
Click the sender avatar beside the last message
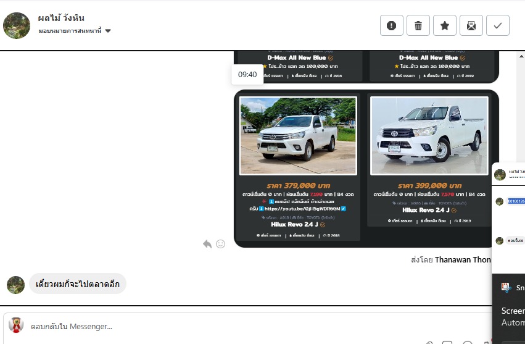click(15, 285)
